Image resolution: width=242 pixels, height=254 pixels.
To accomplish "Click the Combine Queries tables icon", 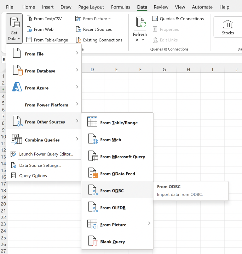I will (x=17, y=139).
